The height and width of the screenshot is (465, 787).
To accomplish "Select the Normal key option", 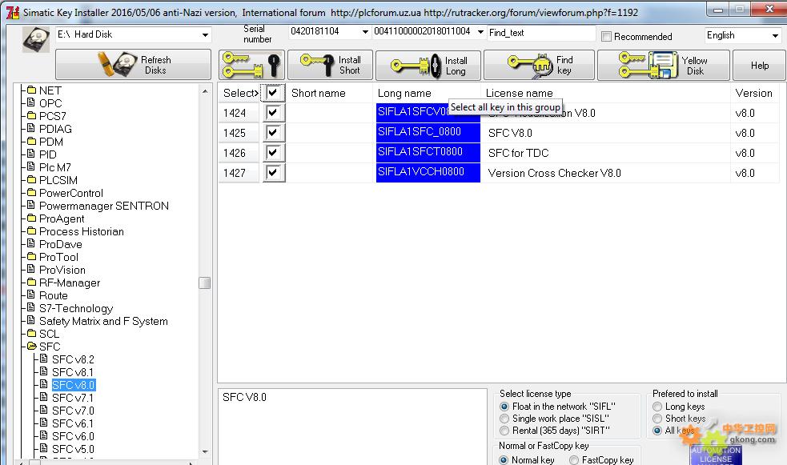I will click(504, 460).
